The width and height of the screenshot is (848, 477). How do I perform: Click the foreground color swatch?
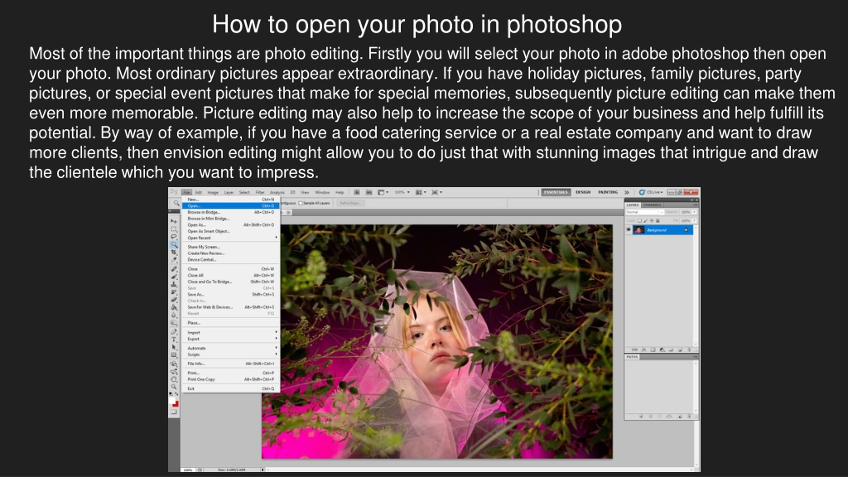172,400
